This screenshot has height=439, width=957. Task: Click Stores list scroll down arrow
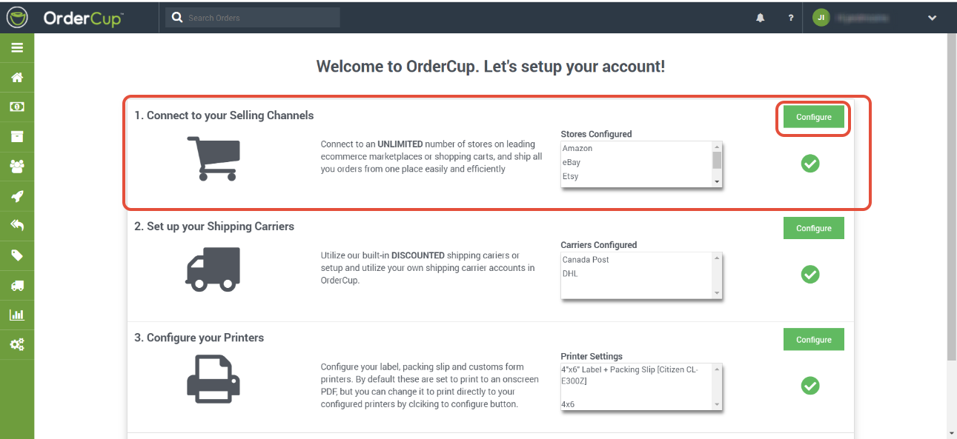point(717,181)
